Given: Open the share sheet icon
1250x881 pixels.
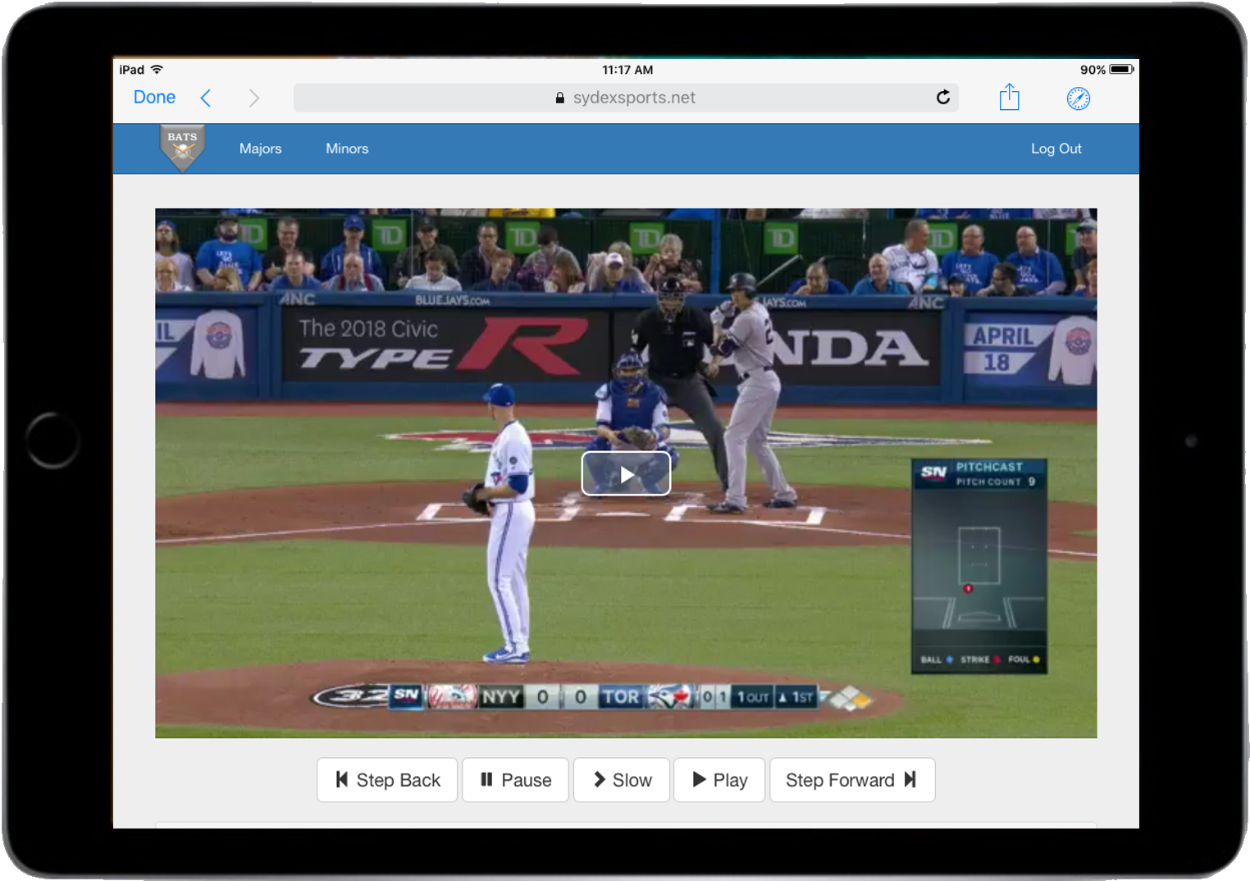Looking at the screenshot, I should (1009, 98).
